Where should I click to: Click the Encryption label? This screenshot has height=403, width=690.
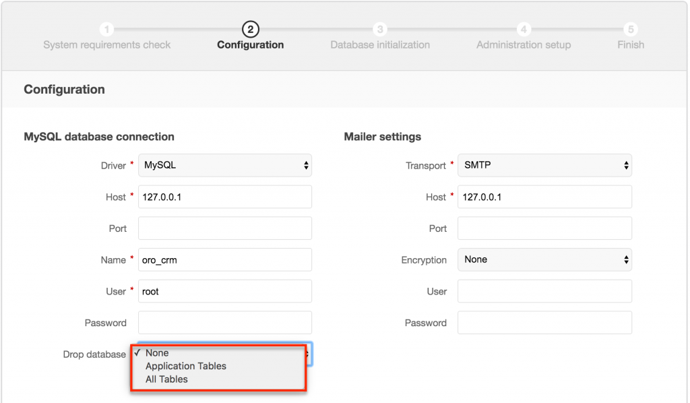424,260
